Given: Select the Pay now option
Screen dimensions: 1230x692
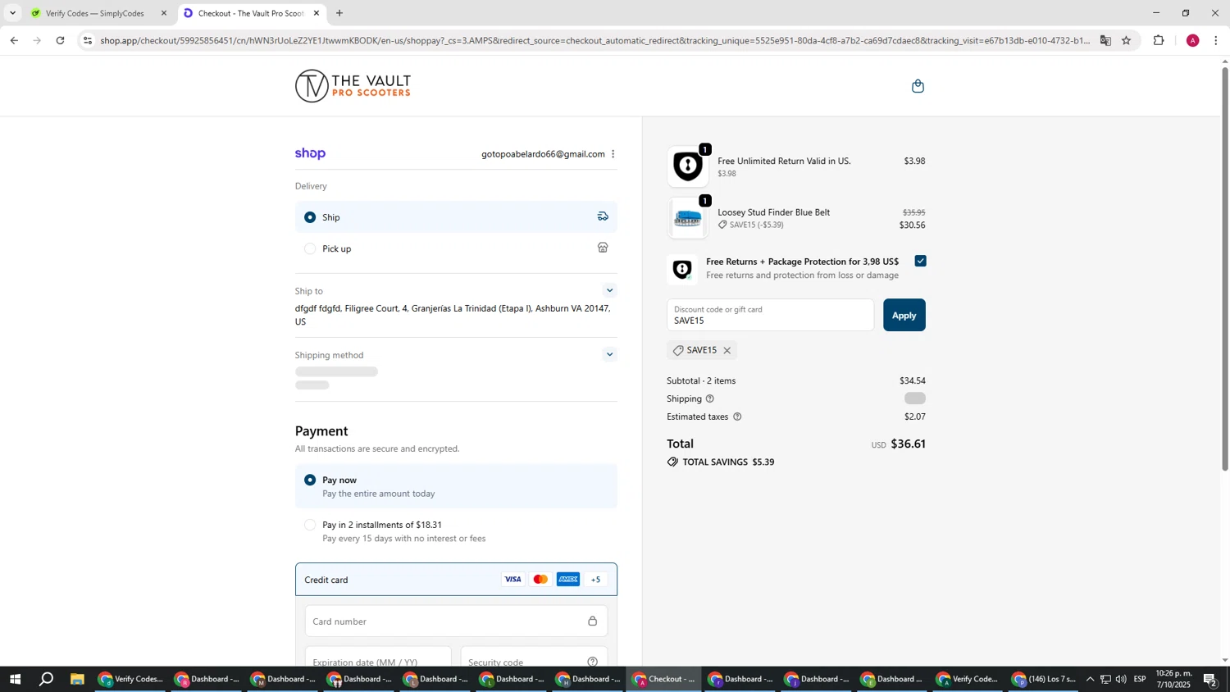Looking at the screenshot, I should pos(310,480).
